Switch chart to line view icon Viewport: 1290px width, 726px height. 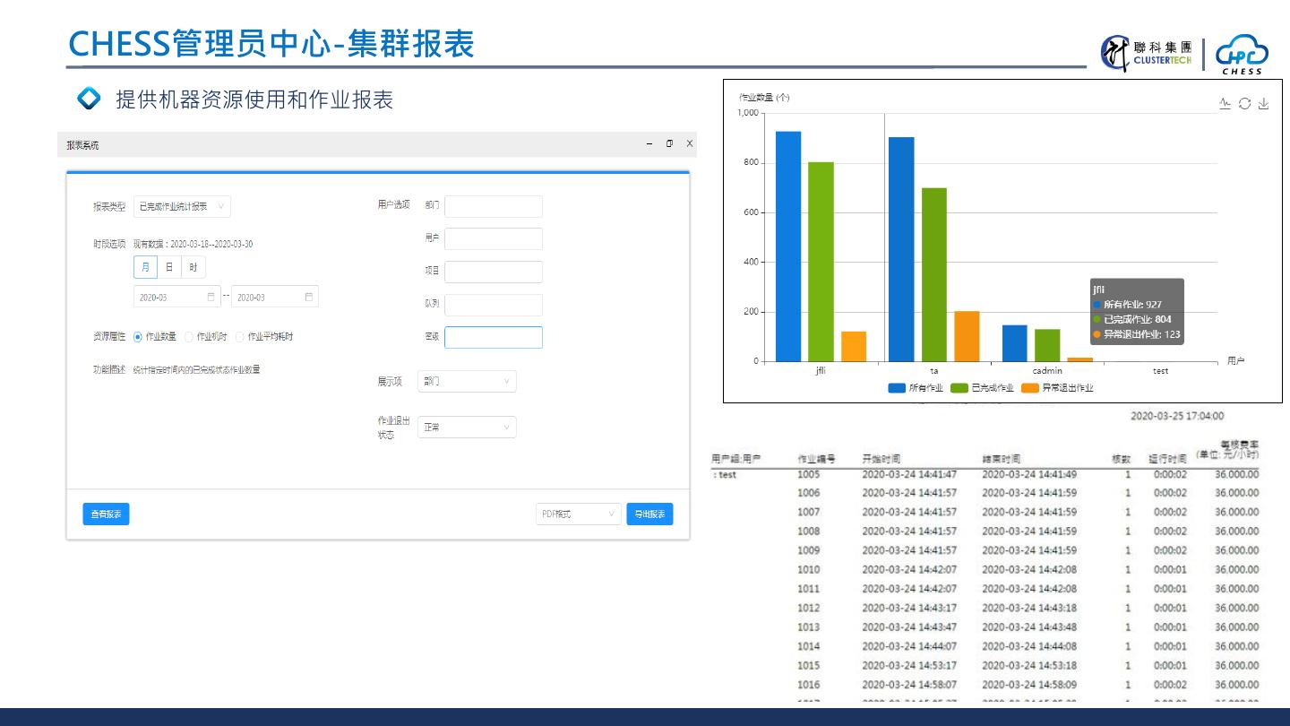[1225, 103]
